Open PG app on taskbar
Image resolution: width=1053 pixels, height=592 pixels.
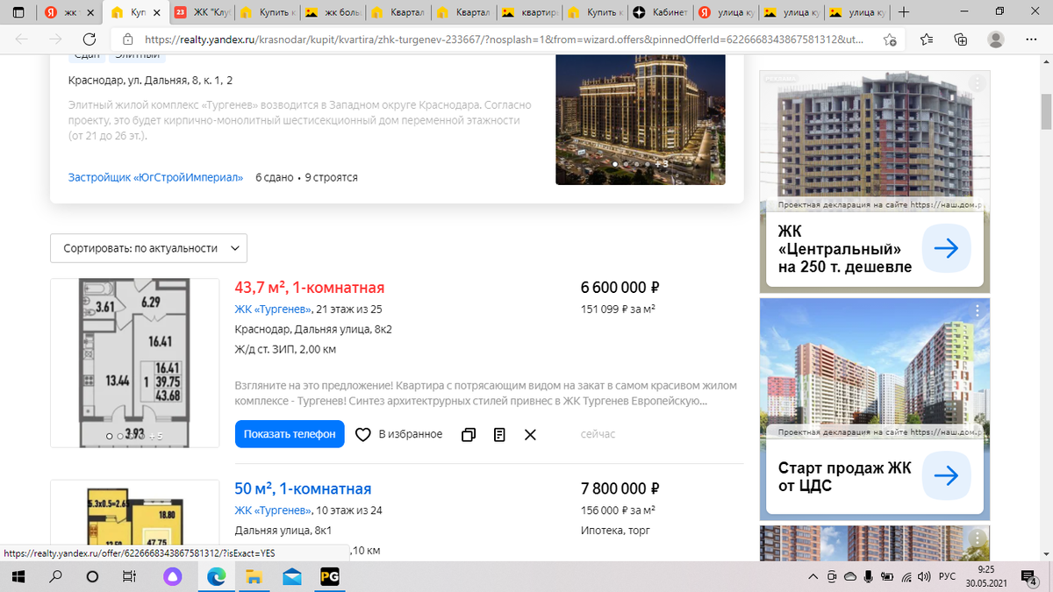click(330, 577)
